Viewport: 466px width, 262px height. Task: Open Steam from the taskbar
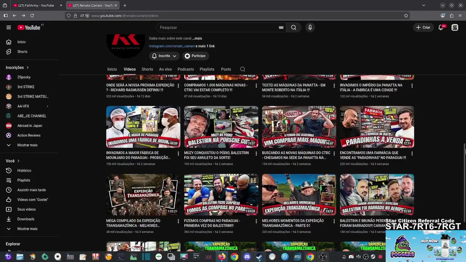[x=260, y=257]
